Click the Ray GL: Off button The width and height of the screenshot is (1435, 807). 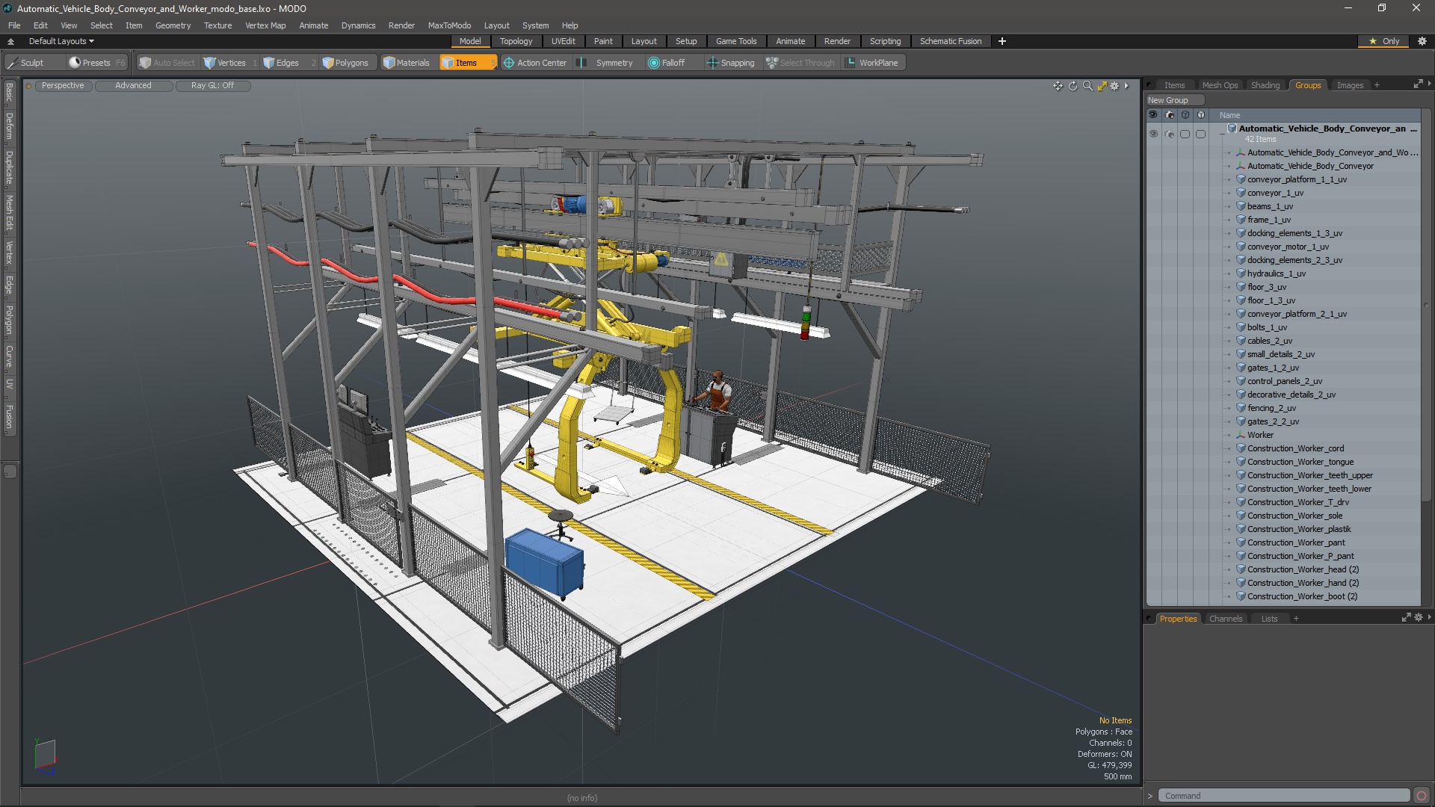tap(212, 85)
